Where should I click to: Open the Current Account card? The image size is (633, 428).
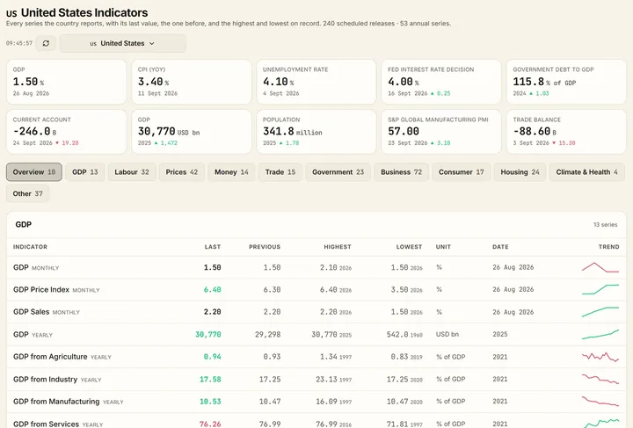66,132
